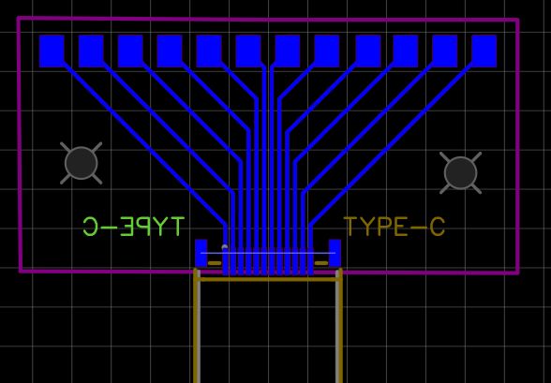Select the leftmost blue square pad
Image resolution: width=551 pixels, height=383 pixels.
[x=52, y=51]
